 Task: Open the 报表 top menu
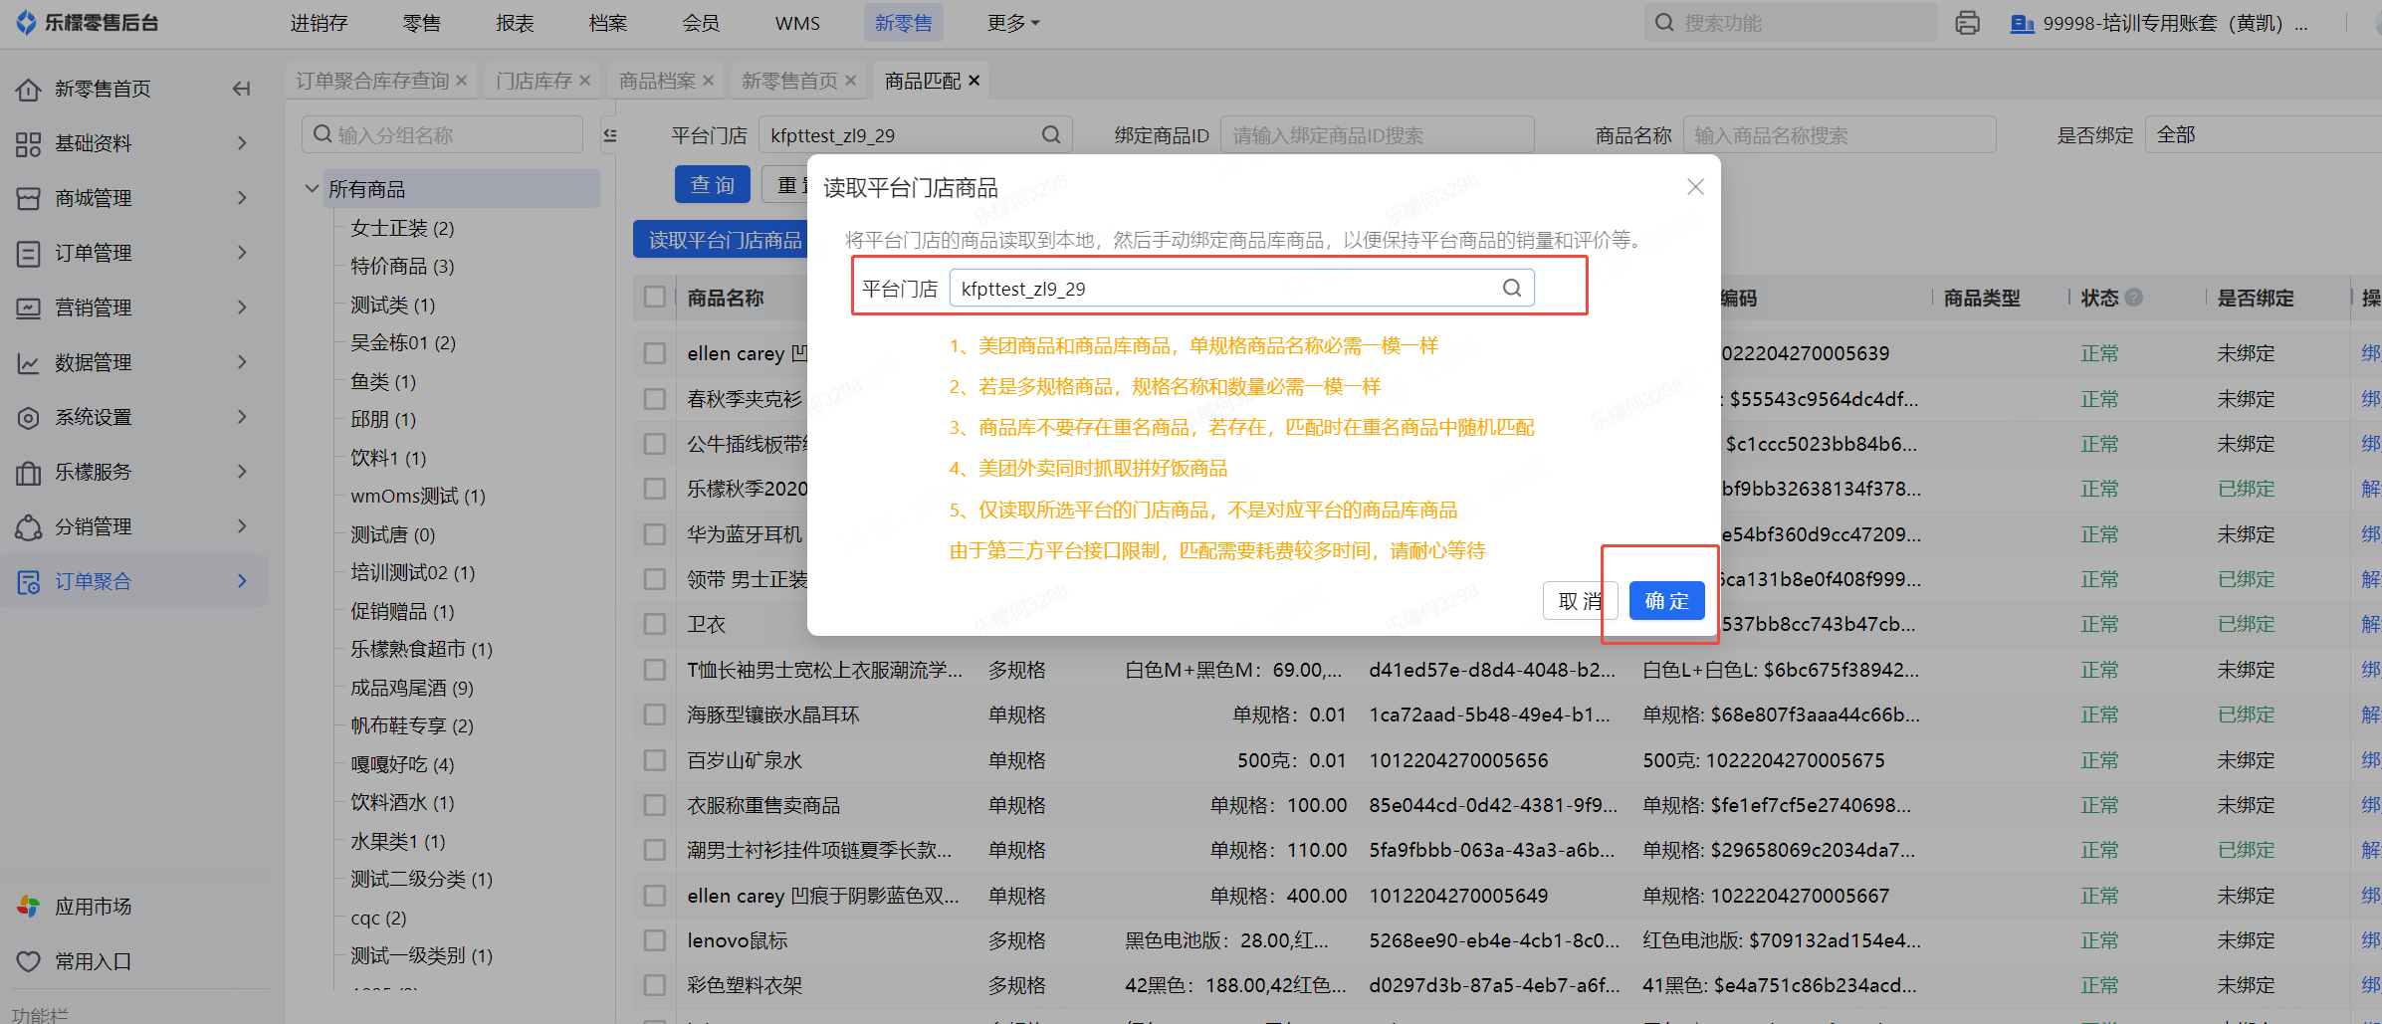[x=515, y=23]
